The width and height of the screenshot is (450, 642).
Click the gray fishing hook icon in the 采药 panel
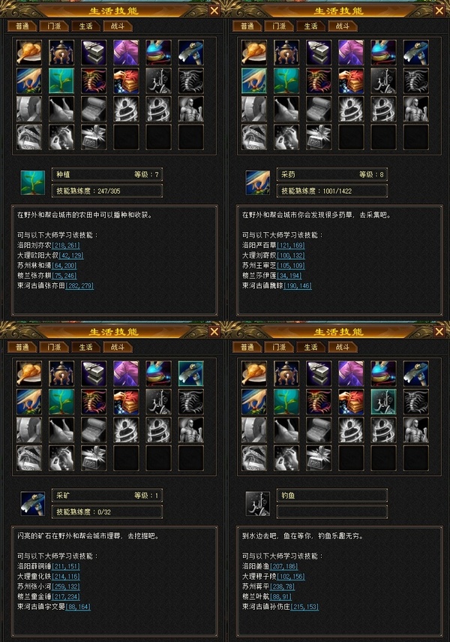point(383,80)
